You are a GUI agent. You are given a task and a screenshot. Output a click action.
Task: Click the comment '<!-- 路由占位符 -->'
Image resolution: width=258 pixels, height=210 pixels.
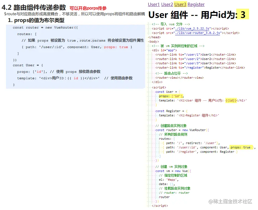pos(172,74)
